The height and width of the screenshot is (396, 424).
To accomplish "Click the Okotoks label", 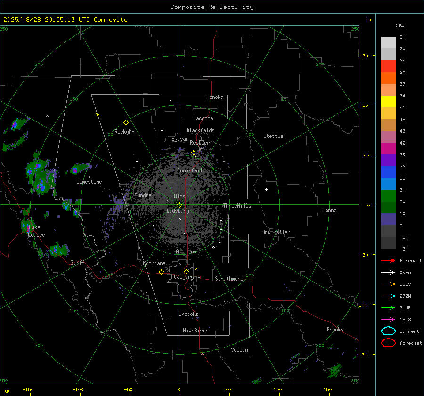I will point(188,314).
